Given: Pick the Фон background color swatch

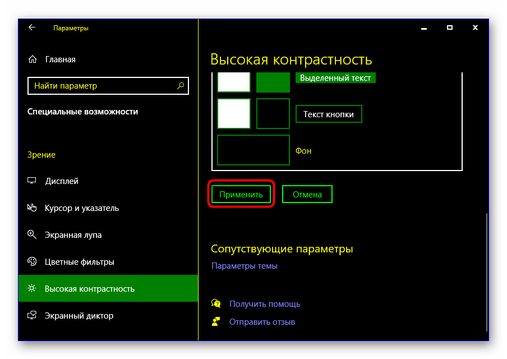Looking at the screenshot, I should click(x=253, y=150).
